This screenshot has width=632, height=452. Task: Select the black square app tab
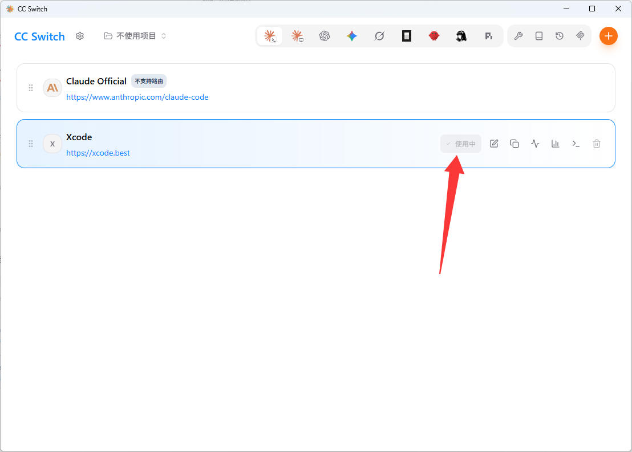coord(407,36)
